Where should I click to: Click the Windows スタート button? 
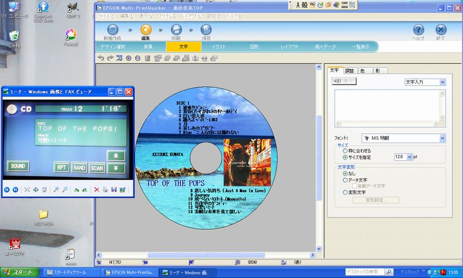point(20,272)
